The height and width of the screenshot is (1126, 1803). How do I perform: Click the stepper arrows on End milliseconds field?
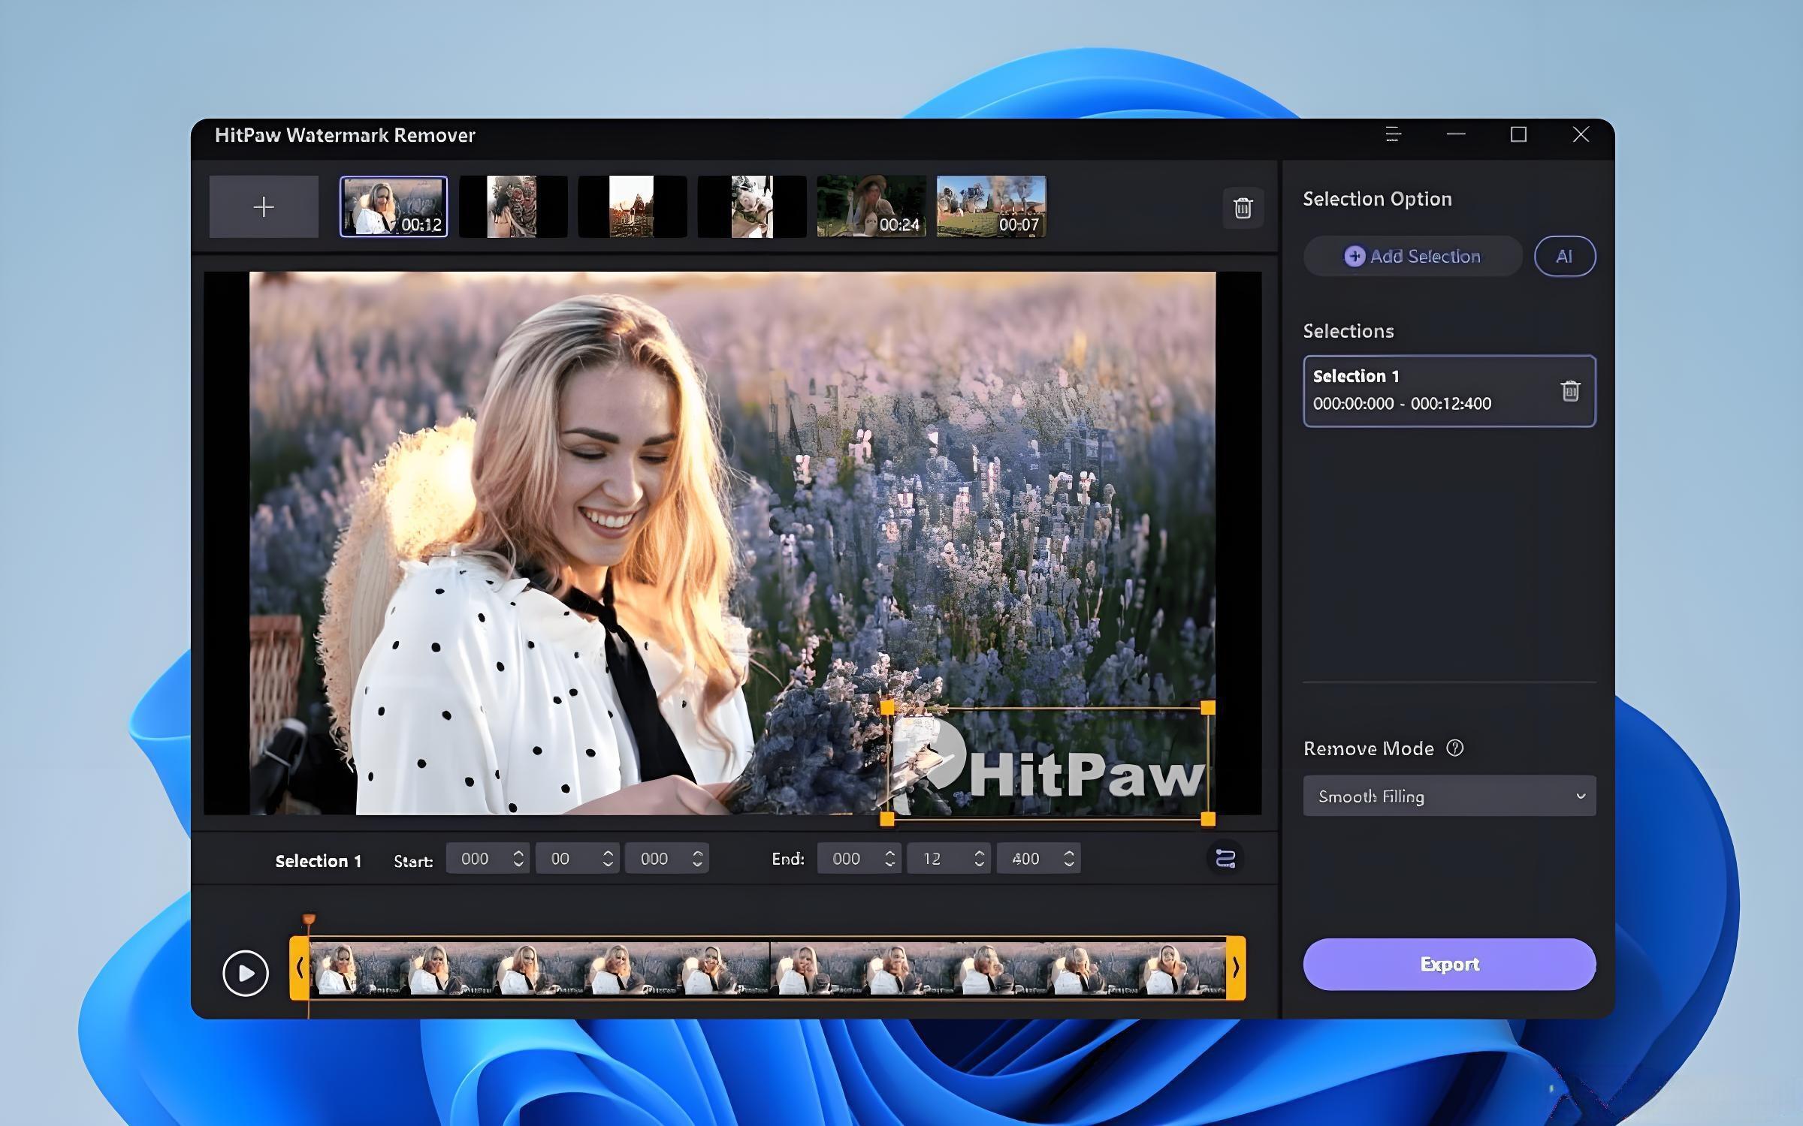point(1068,859)
